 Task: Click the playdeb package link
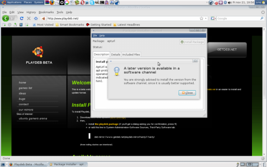click(x=107, y=124)
